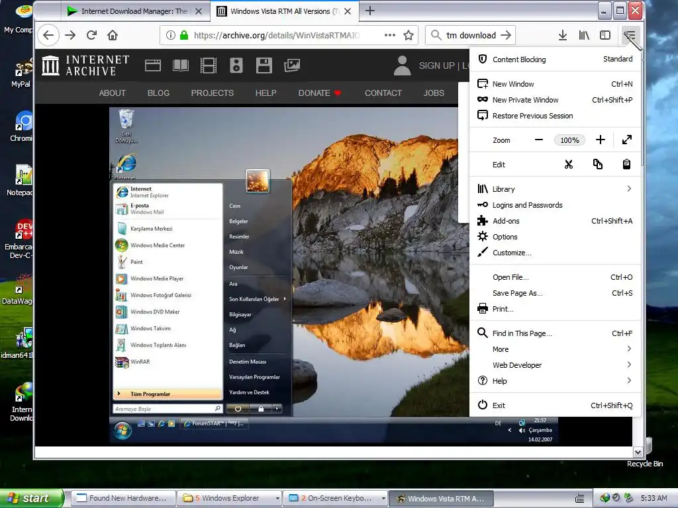The width and height of the screenshot is (678, 508).
Task: Open Internet Archive software floppy icon
Action: tap(264, 65)
